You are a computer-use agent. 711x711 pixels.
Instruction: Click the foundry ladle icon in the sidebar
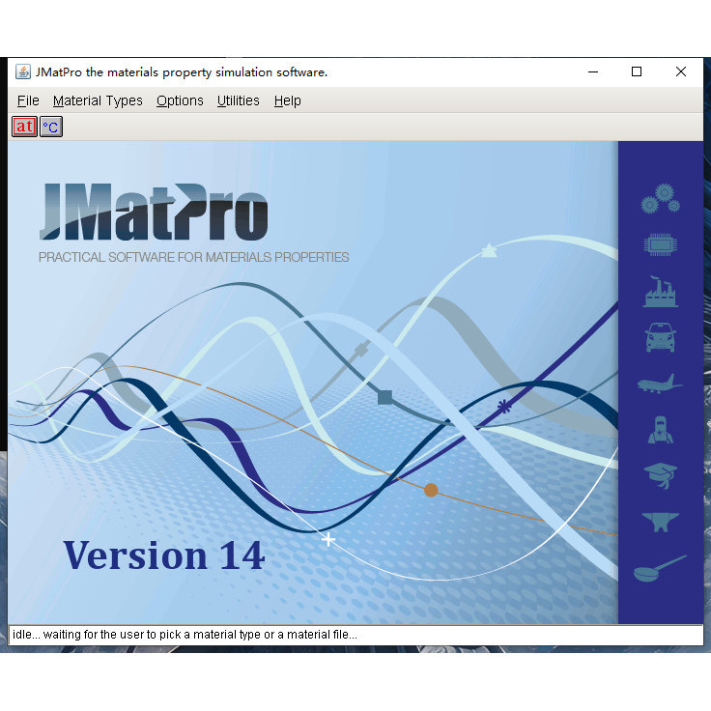tap(660, 568)
